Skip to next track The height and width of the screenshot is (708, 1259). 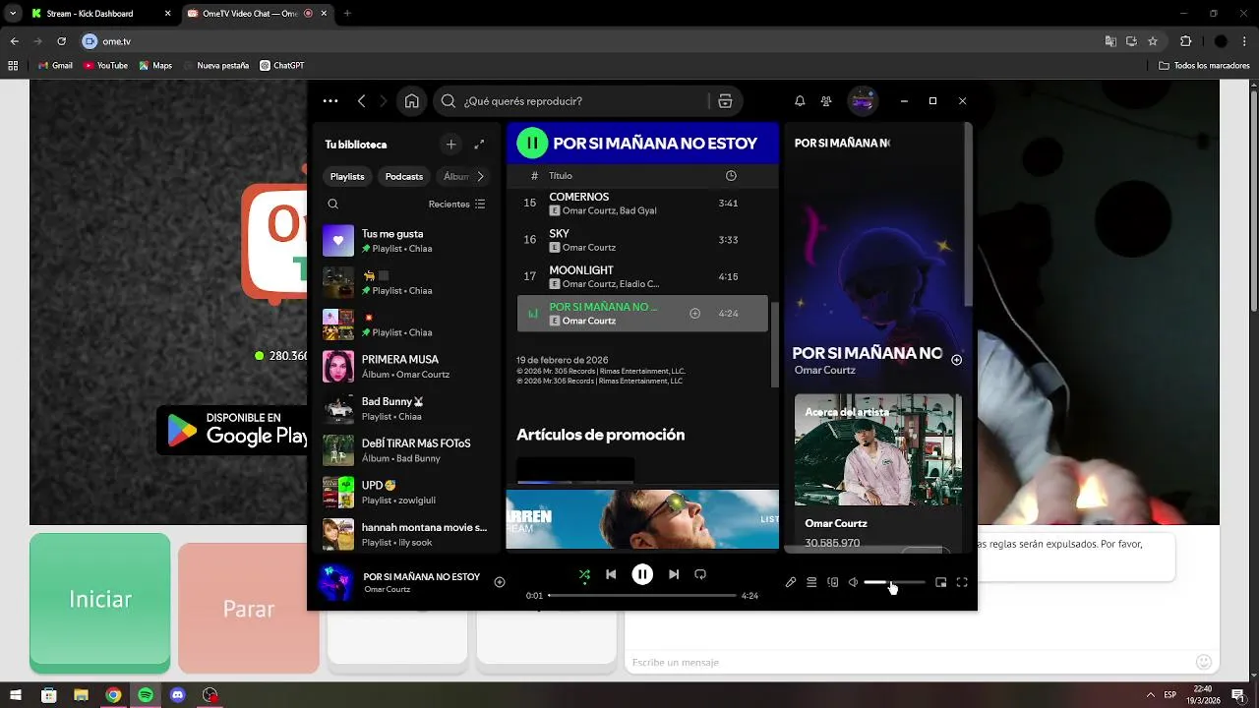point(674,574)
